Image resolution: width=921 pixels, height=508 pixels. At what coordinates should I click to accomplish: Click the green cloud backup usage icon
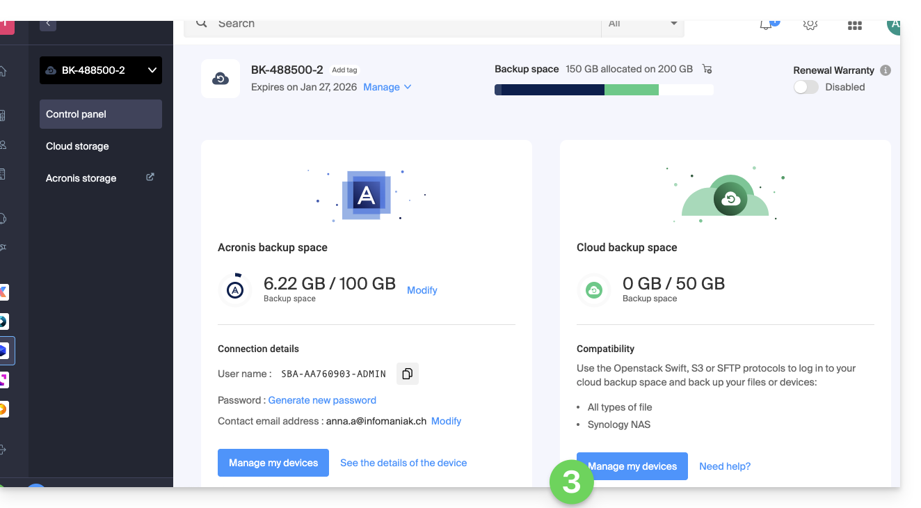click(x=594, y=289)
